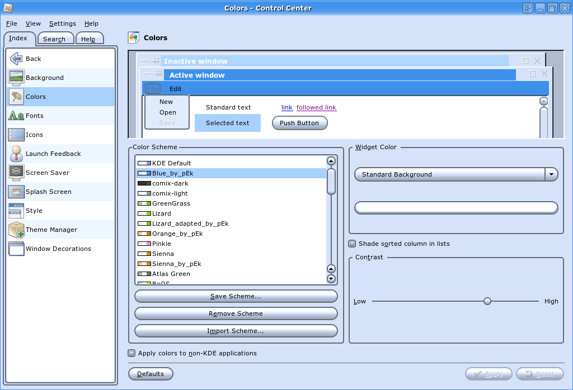
Task: Select the Sienna color scheme
Action: pyautogui.click(x=231, y=254)
